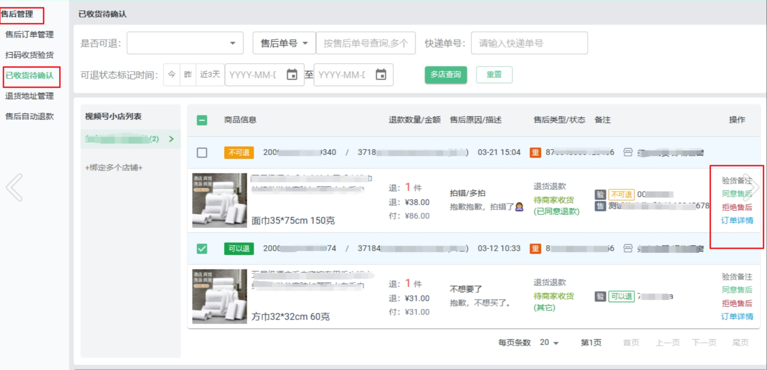
Task: Click the 验 badge in first order remarks
Action: (x=600, y=194)
